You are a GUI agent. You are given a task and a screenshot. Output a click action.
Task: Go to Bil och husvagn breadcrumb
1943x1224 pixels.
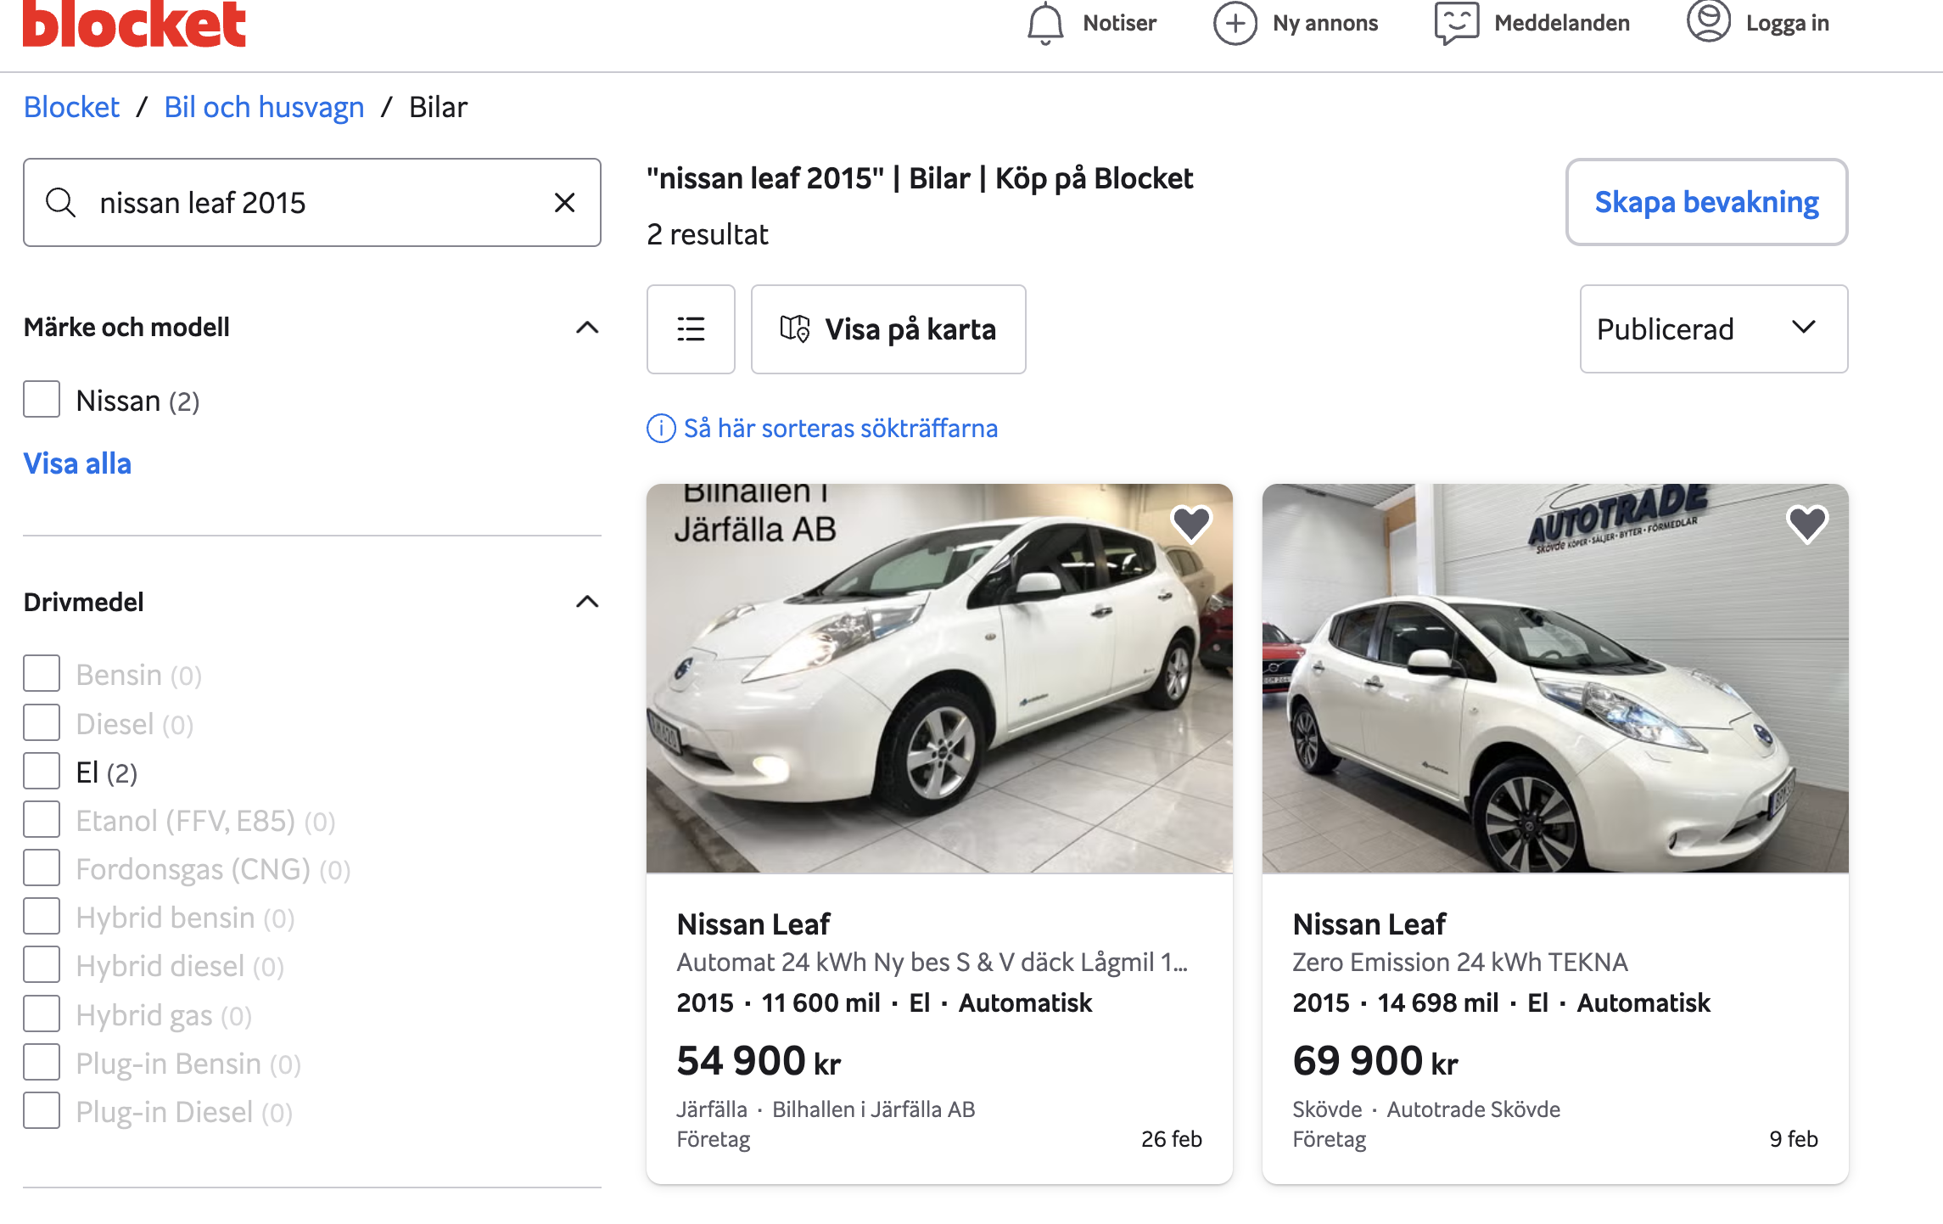tap(264, 108)
